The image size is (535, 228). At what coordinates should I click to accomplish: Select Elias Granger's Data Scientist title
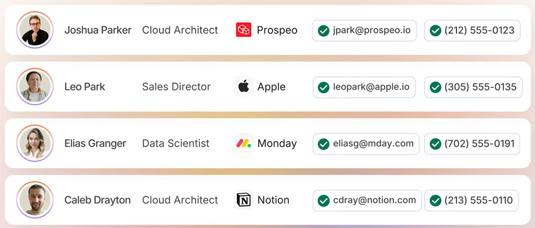click(x=176, y=143)
